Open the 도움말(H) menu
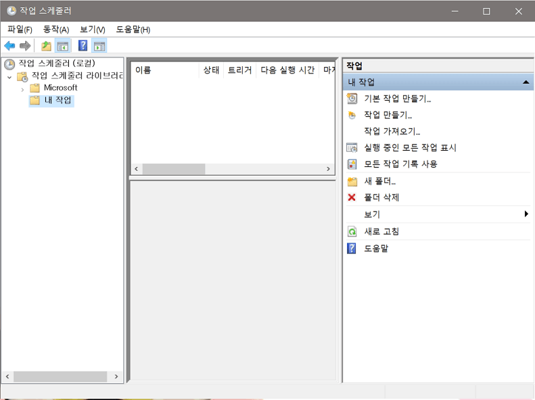 pos(133,30)
